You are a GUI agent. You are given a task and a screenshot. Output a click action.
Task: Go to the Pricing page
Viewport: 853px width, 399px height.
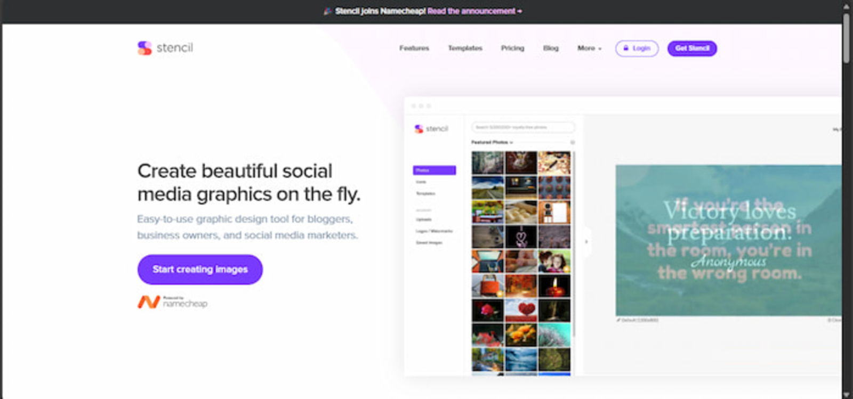click(x=512, y=48)
